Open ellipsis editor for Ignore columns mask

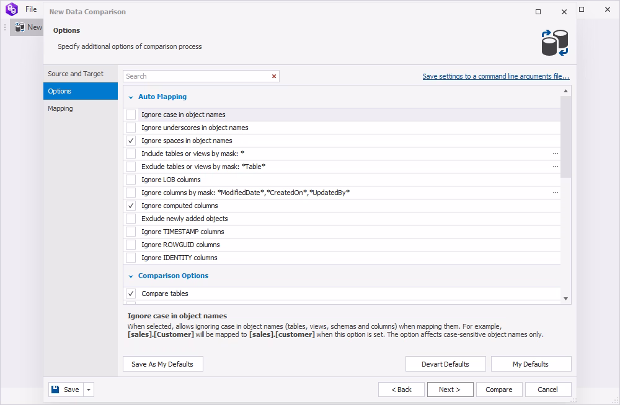click(555, 193)
